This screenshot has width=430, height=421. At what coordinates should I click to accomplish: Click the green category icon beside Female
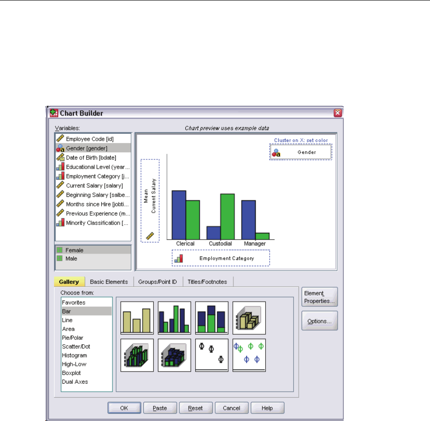click(59, 250)
